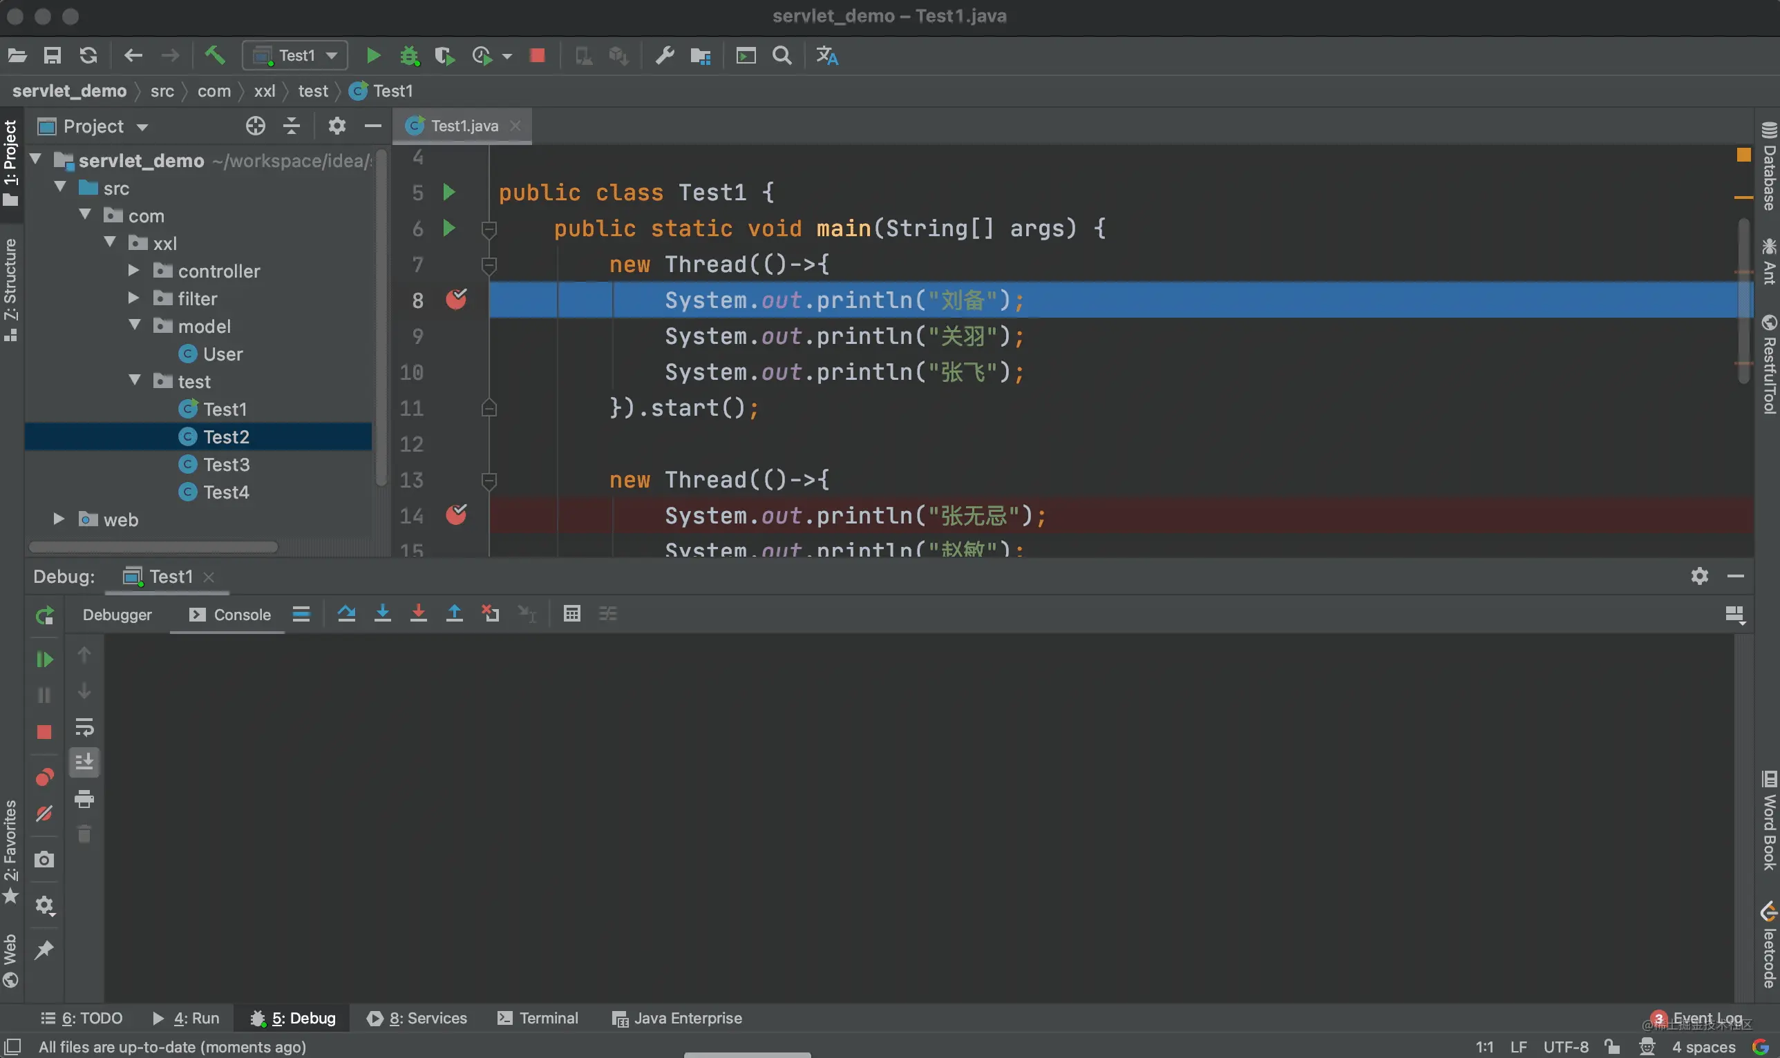Viewport: 1780px width, 1058px height.
Task: Select Test3 in the project tree
Action: (226, 465)
